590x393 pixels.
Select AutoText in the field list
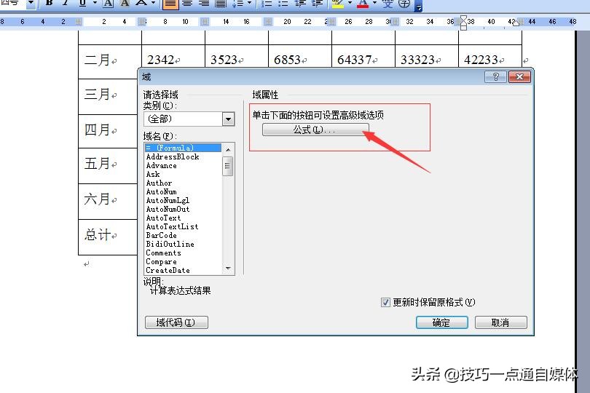[x=183, y=218]
